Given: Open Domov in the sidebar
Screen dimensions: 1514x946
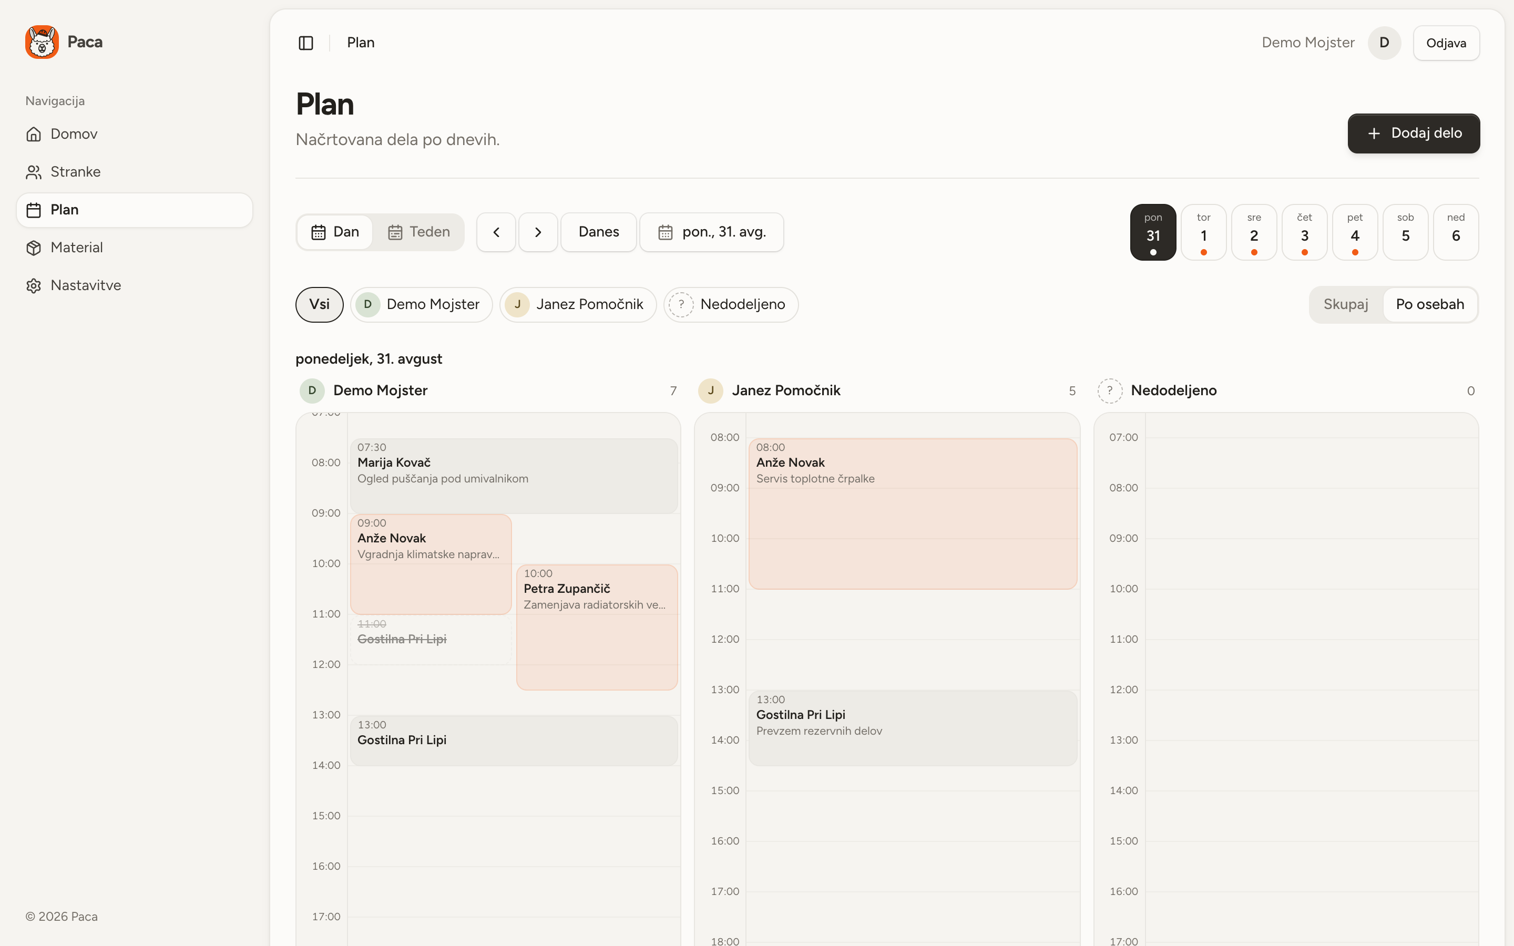Looking at the screenshot, I should 135,134.
